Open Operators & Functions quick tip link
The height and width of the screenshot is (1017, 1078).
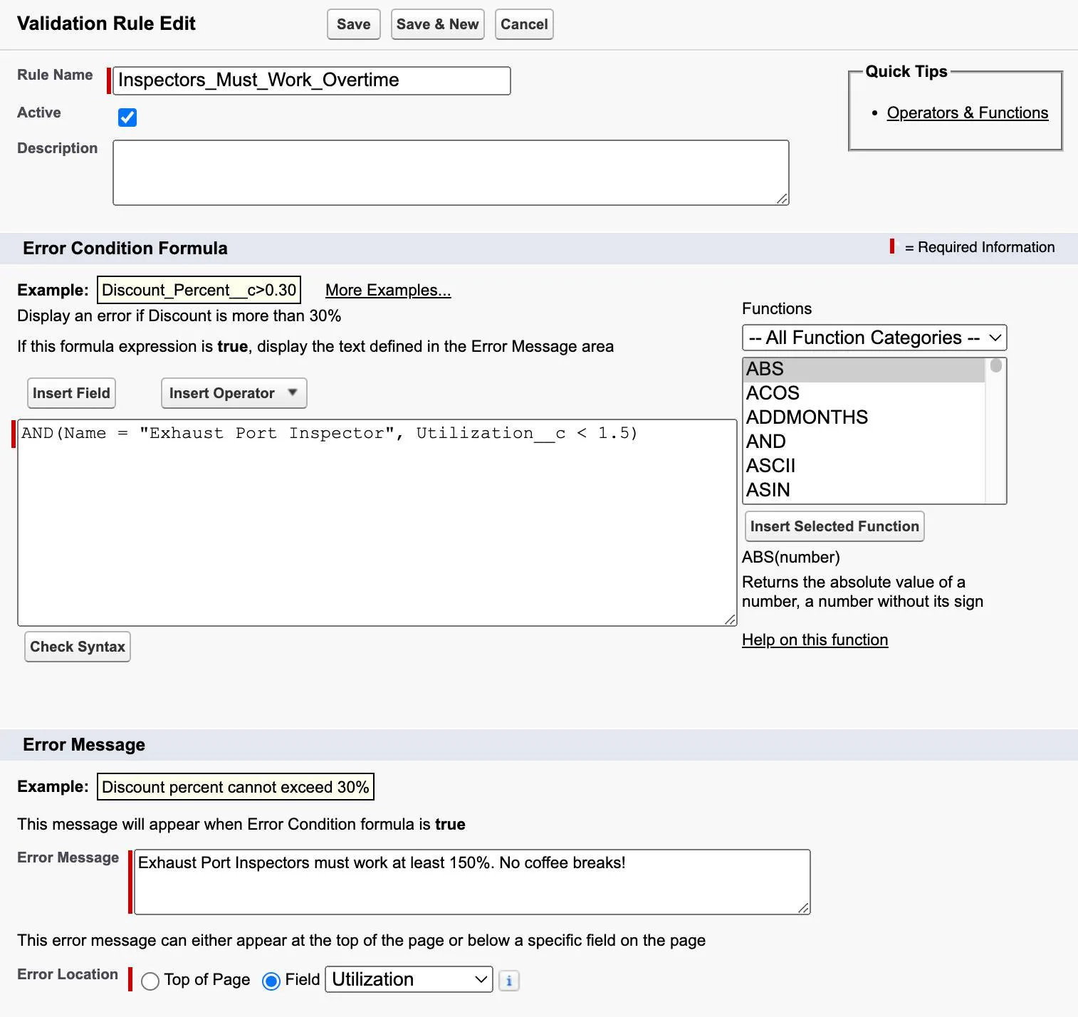[x=968, y=113]
